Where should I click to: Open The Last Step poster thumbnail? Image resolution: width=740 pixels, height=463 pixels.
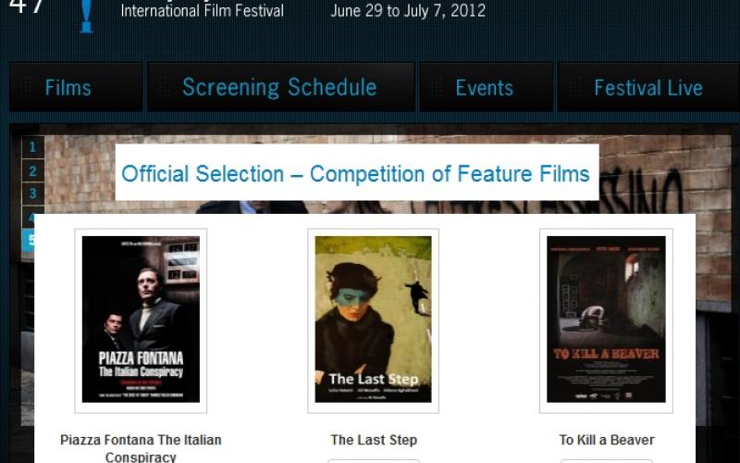pos(374,320)
